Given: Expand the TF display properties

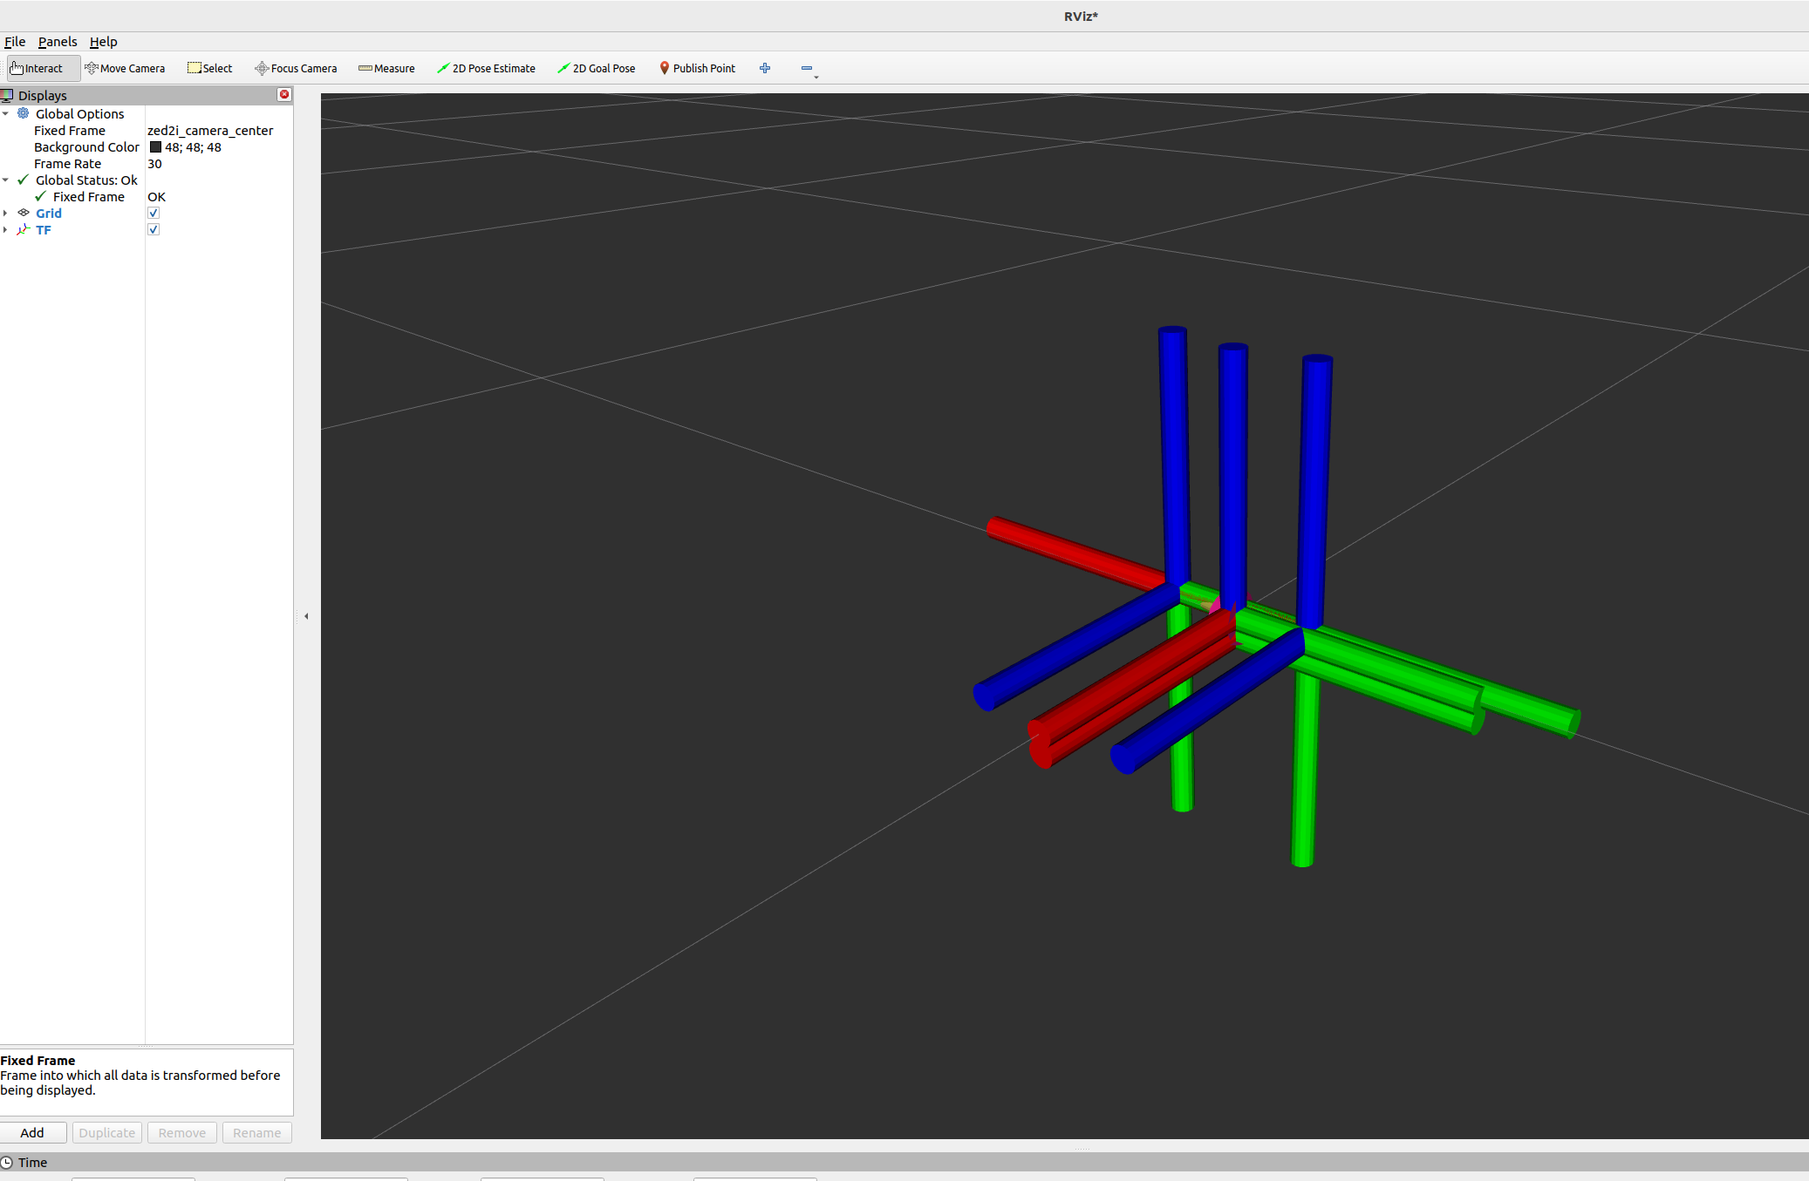Looking at the screenshot, I should pyautogui.click(x=6, y=229).
